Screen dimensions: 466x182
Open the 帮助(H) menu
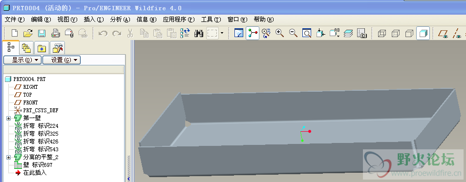[264, 20]
